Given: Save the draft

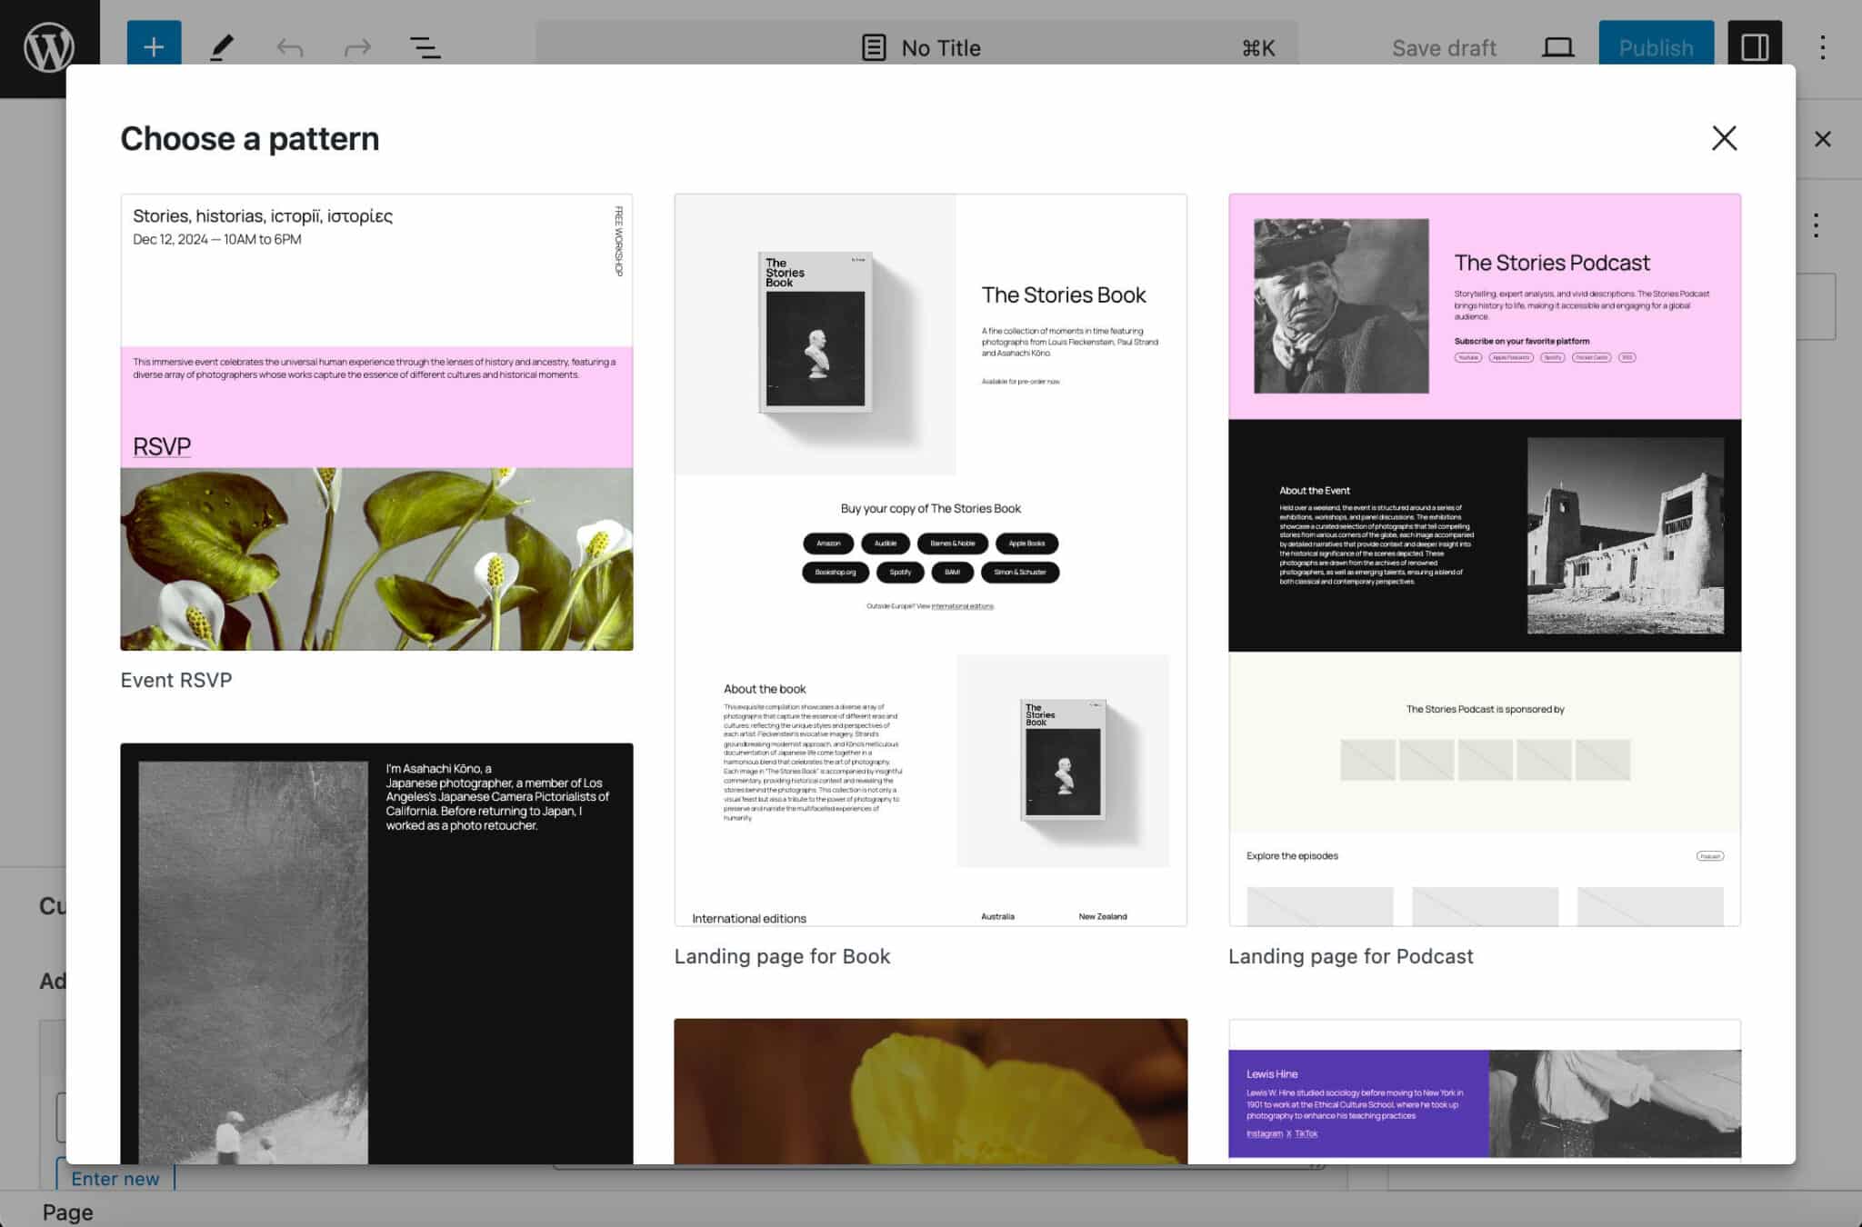Looking at the screenshot, I should click(1444, 47).
